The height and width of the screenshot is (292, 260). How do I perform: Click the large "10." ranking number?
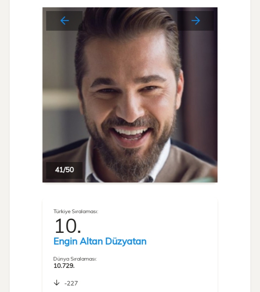coord(67,226)
